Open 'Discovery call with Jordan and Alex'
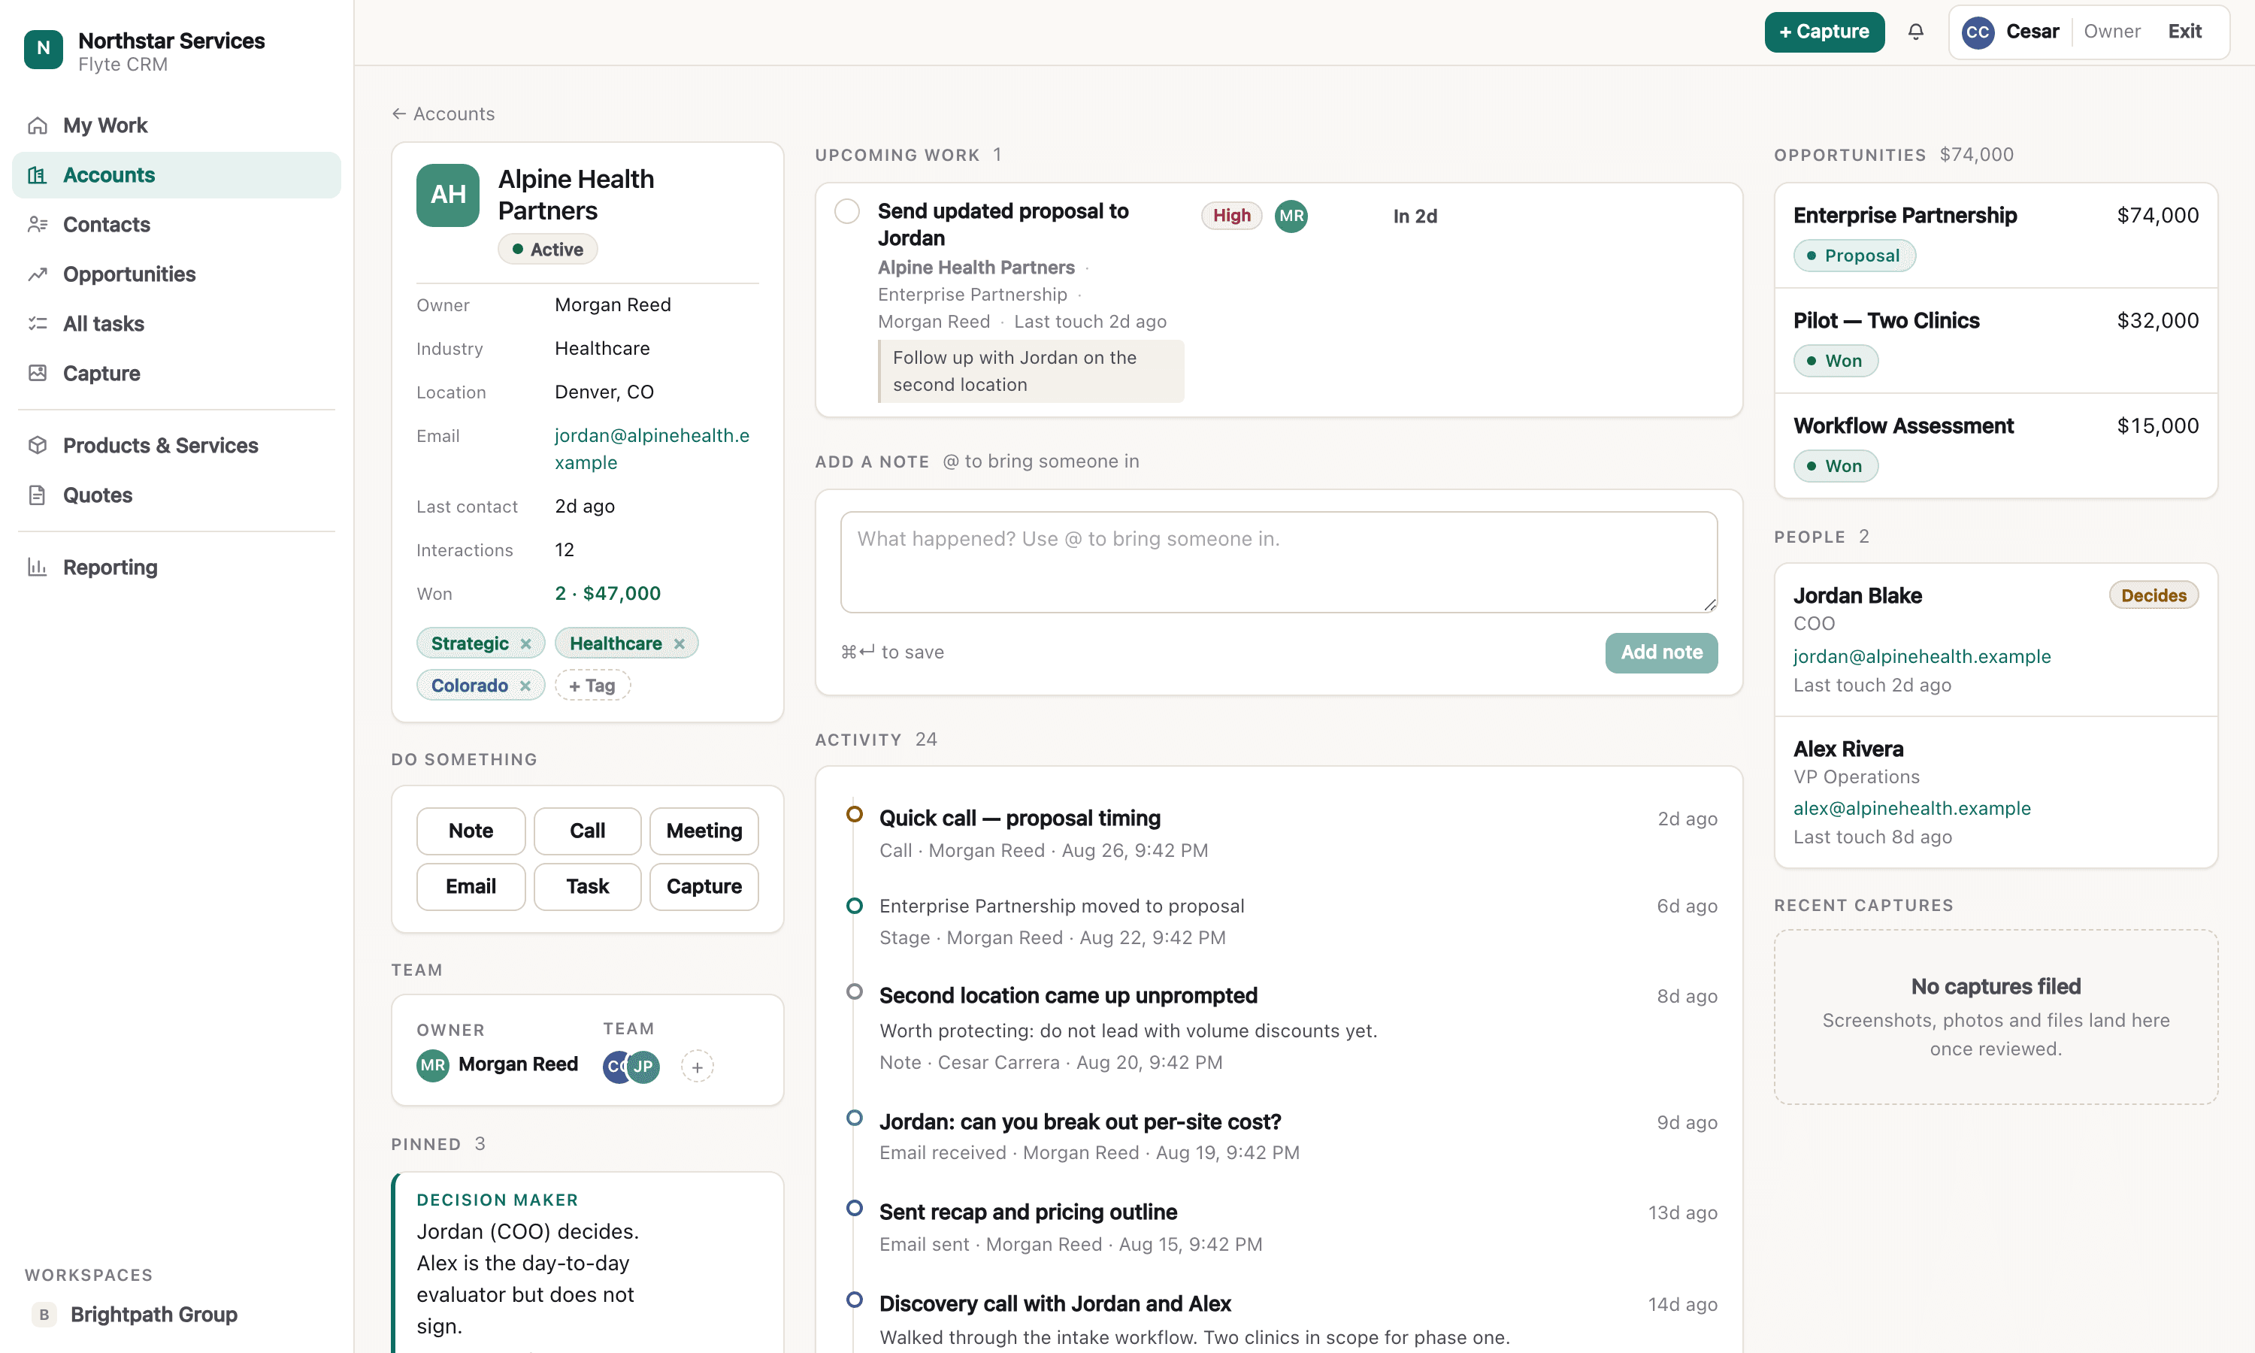This screenshot has width=2255, height=1353. click(x=1055, y=1305)
